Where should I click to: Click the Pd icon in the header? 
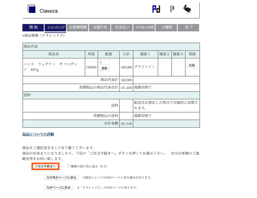156,9
